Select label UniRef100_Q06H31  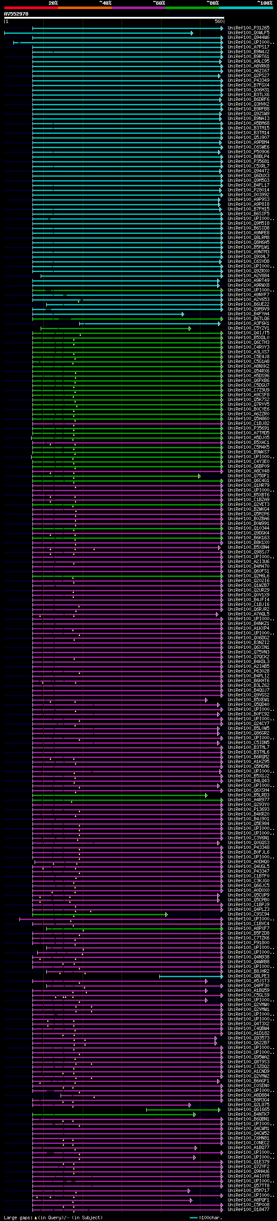[x=248, y=90]
